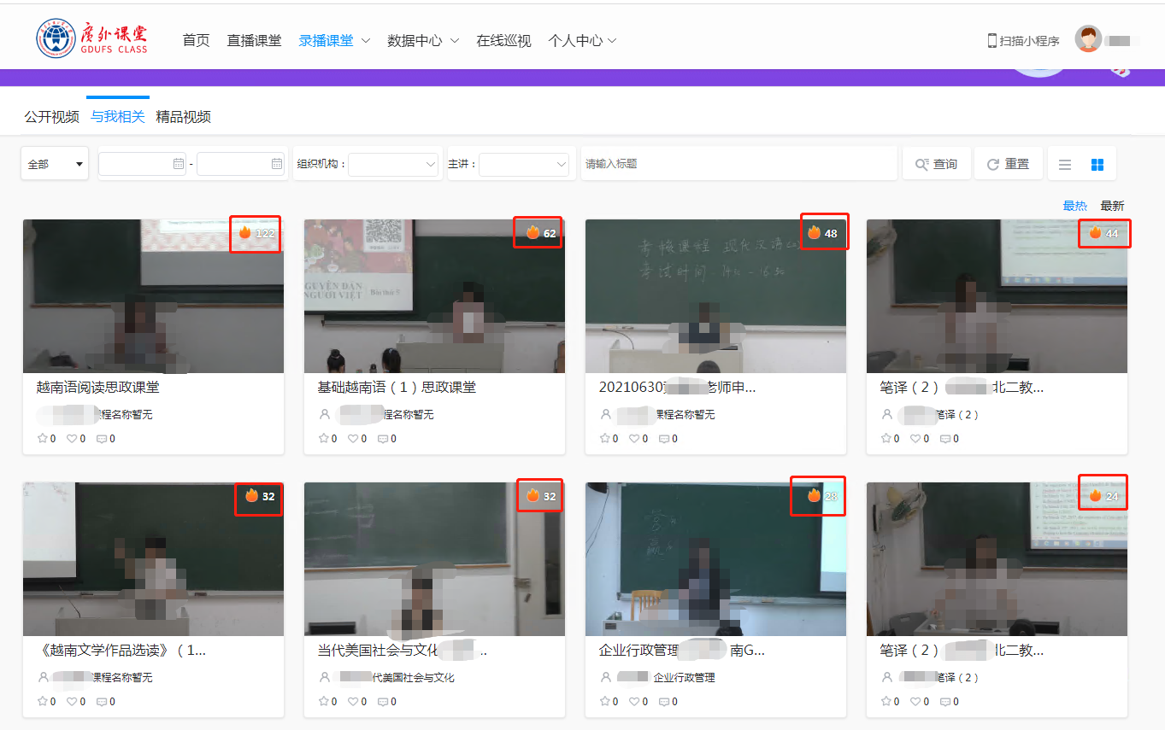
Task: Sort videos by 最热
Action: [1074, 206]
